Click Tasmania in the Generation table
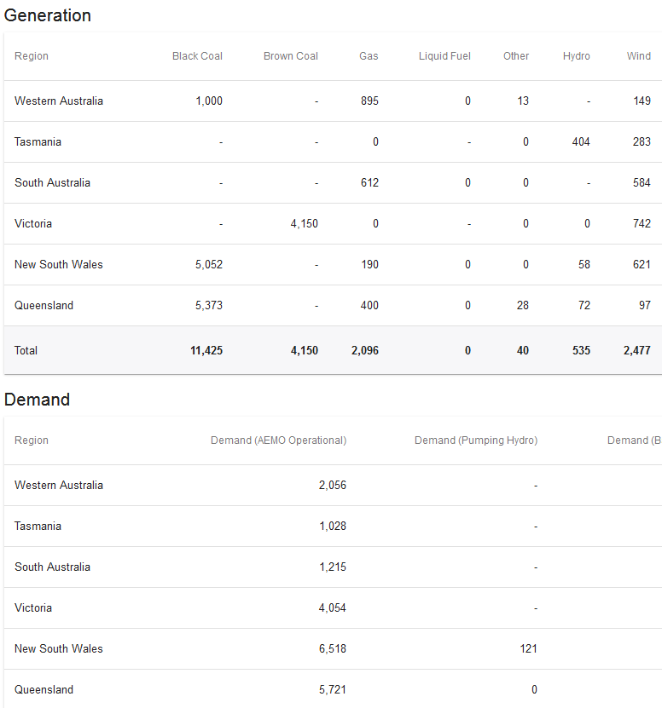The height and width of the screenshot is (708, 662). click(x=38, y=141)
